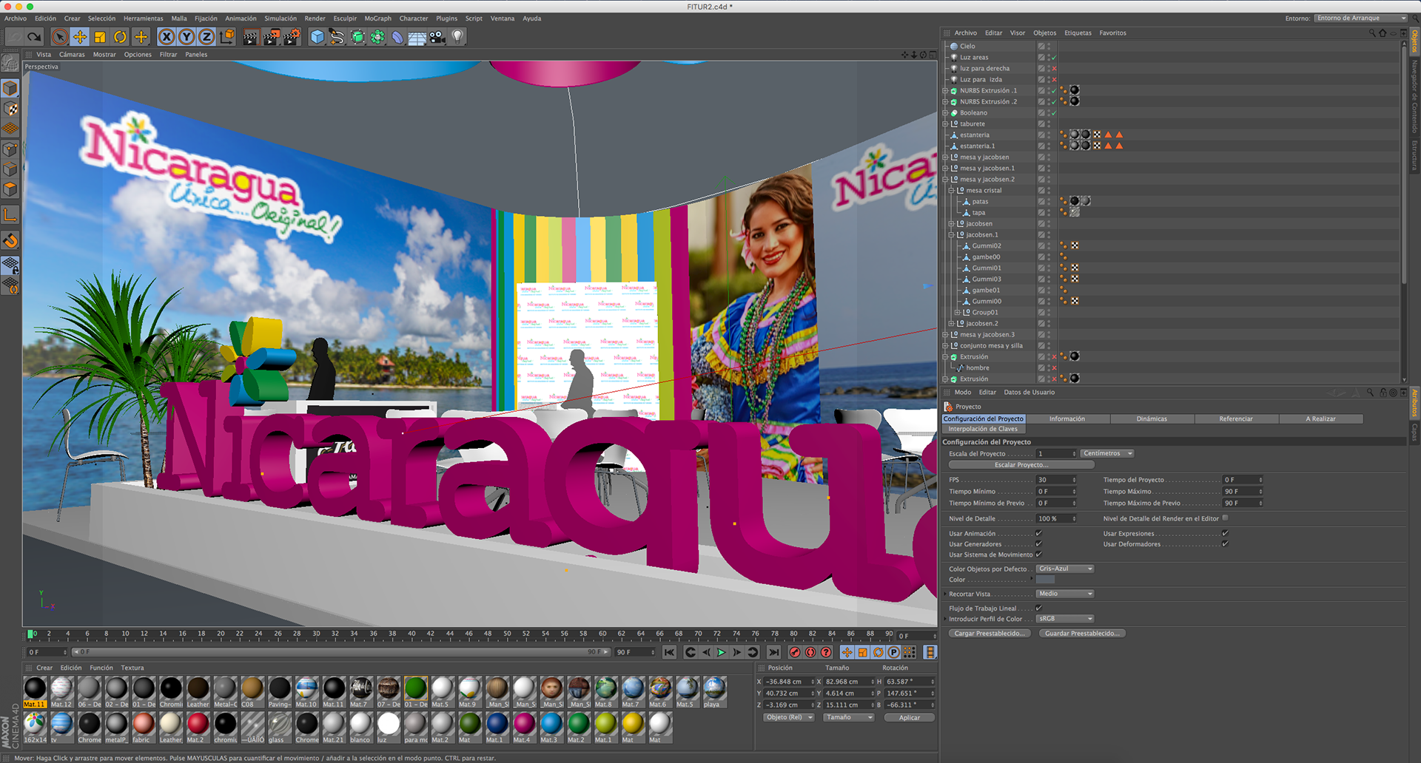This screenshot has height=763, width=1421.
Task: Toggle the Parameter (P) keyframe button
Action: (893, 652)
